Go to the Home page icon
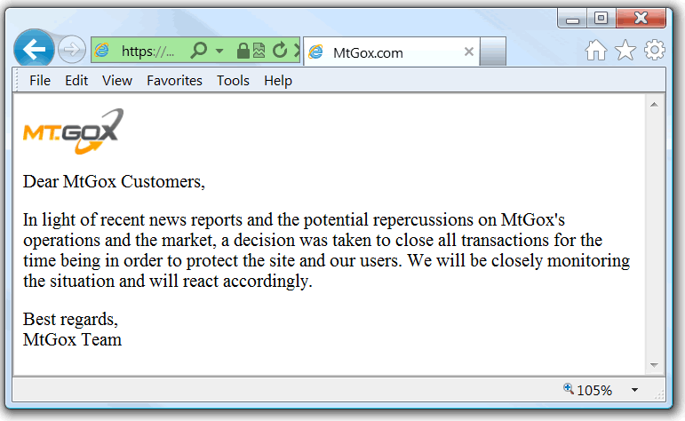Screen dimensions: 685x421 (596, 50)
